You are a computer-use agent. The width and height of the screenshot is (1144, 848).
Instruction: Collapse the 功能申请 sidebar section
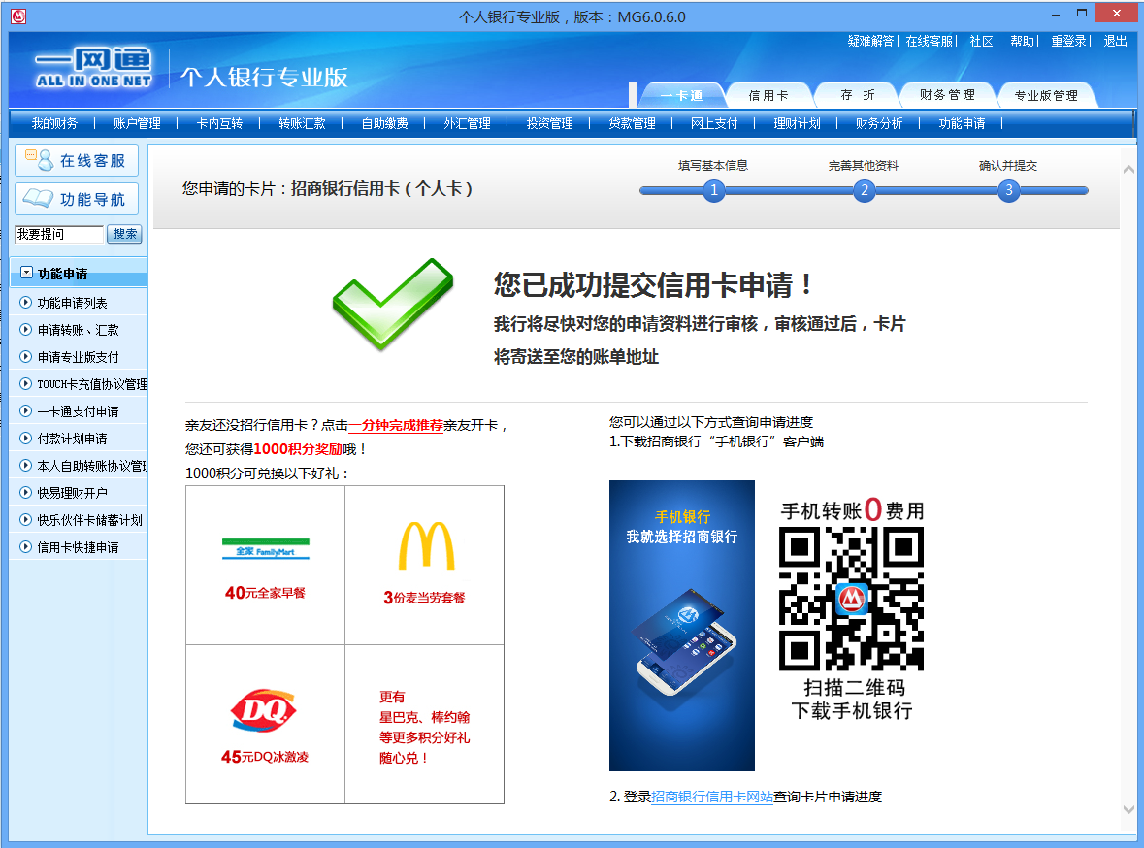click(x=26, y=273)
